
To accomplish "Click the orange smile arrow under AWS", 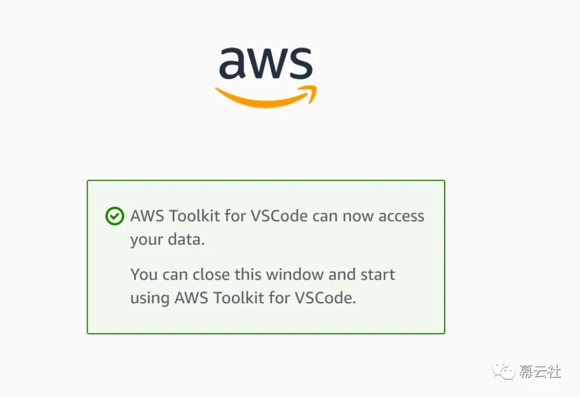I will pyautogui.click(x=266, y=97).
